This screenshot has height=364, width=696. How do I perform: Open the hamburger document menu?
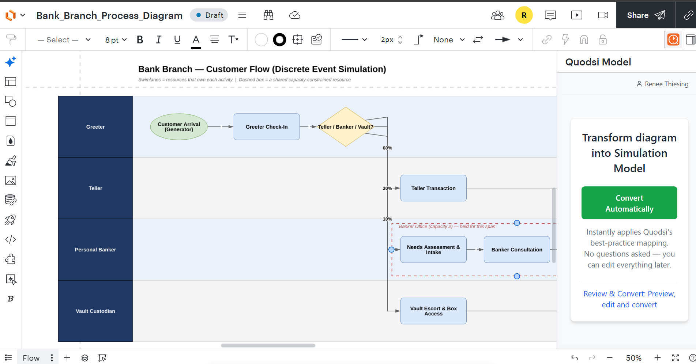point(242,15)
